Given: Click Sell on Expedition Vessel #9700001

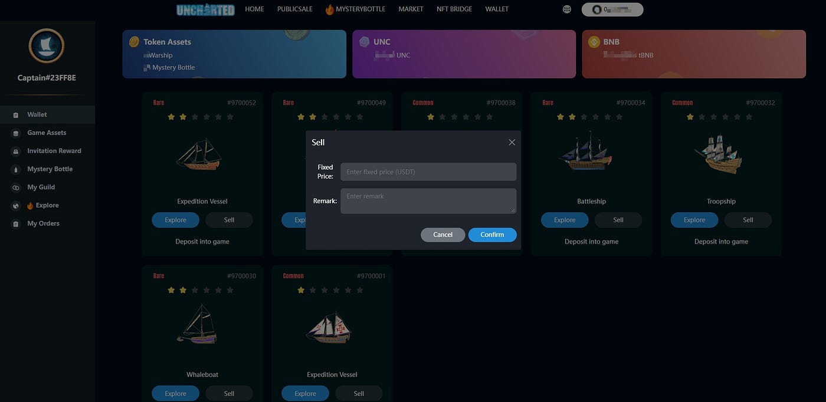Looking at the screenshot, I should (x=359, y=393).
